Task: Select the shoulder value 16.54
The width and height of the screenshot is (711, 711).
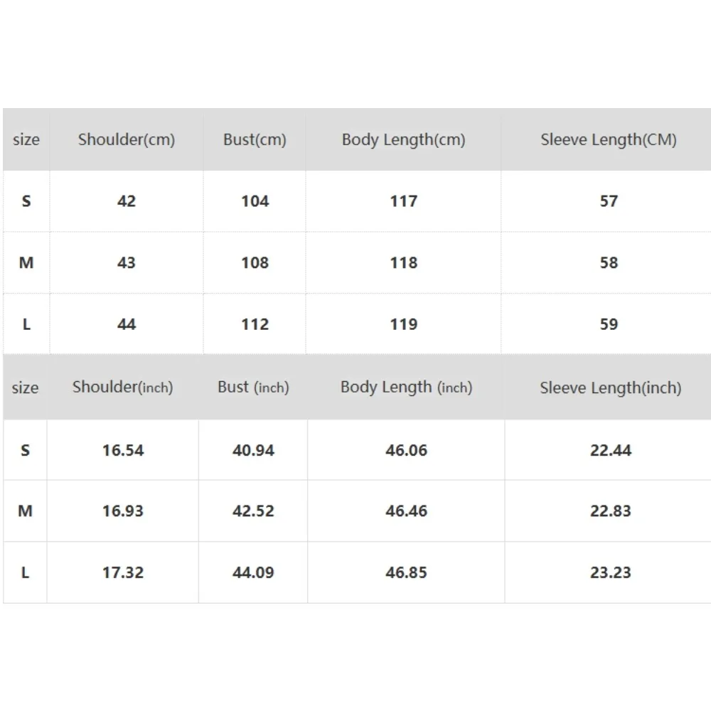Action: (122, 450)
